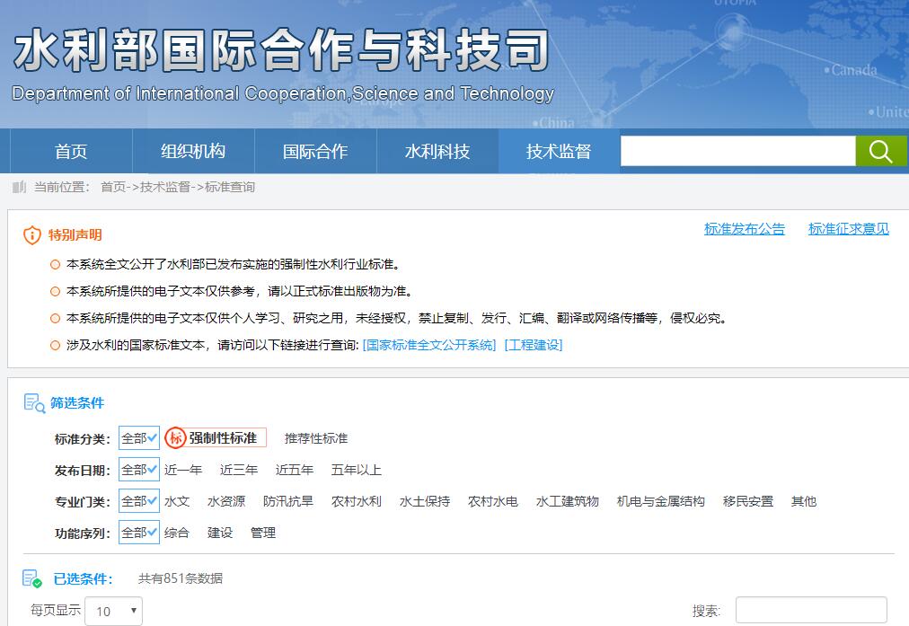Open the 国际合作 navigation tab
The height and width of the screenshot is (626, 909).
(315, 151)
